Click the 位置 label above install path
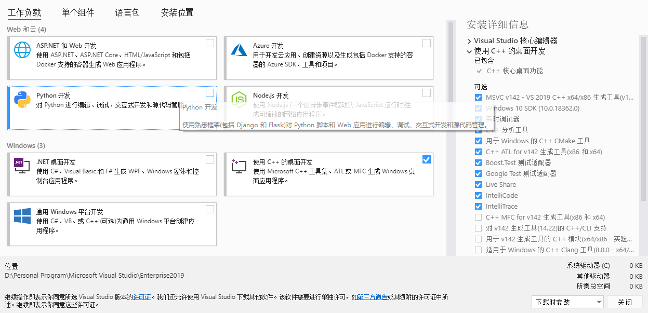The width and height of the screenshot is (648, 313). point(11,266)
